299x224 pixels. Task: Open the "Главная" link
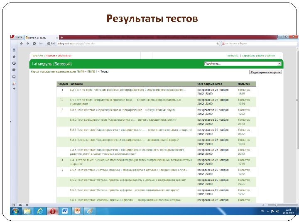click(37, 56)
